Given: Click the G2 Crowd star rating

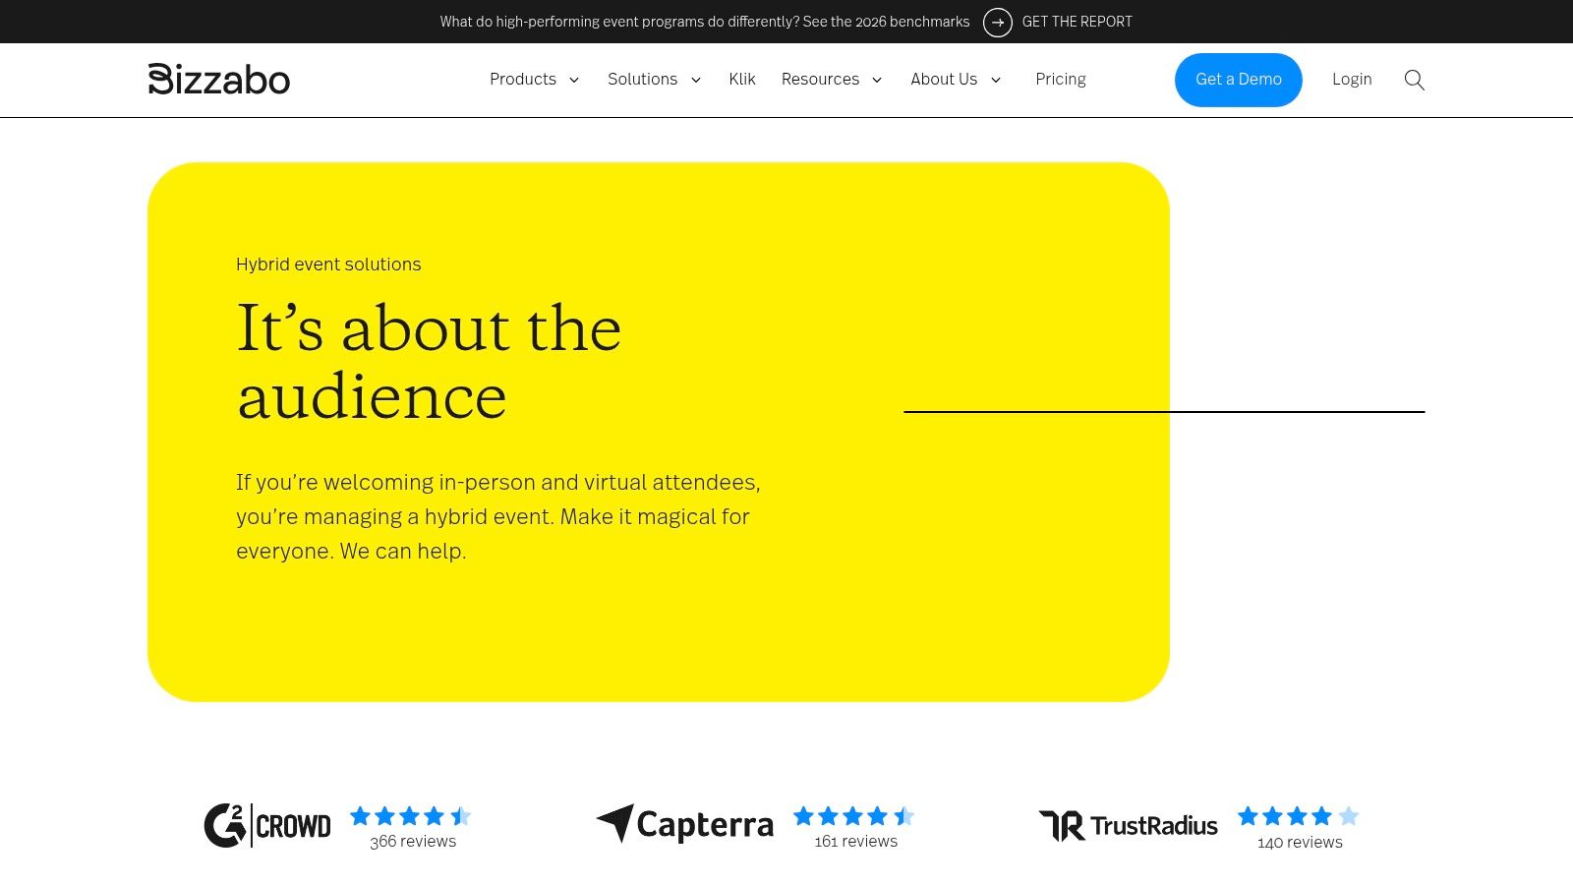Looking at the screenshot, I should point(411,816).
